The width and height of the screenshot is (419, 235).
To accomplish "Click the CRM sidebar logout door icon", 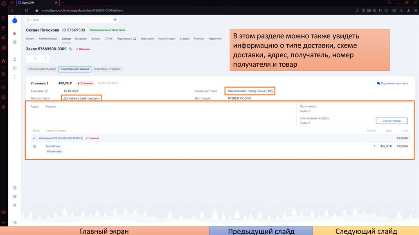I will coord(15,222).
